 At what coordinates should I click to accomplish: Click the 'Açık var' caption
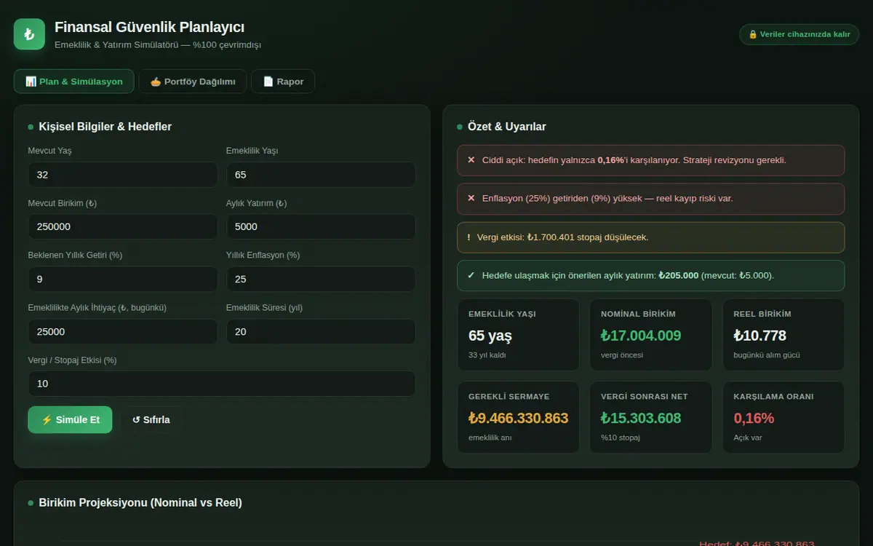pyautogui.click(x=748, y=438)
